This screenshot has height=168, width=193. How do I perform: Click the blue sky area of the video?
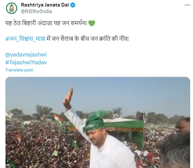(x=123, y=93)
